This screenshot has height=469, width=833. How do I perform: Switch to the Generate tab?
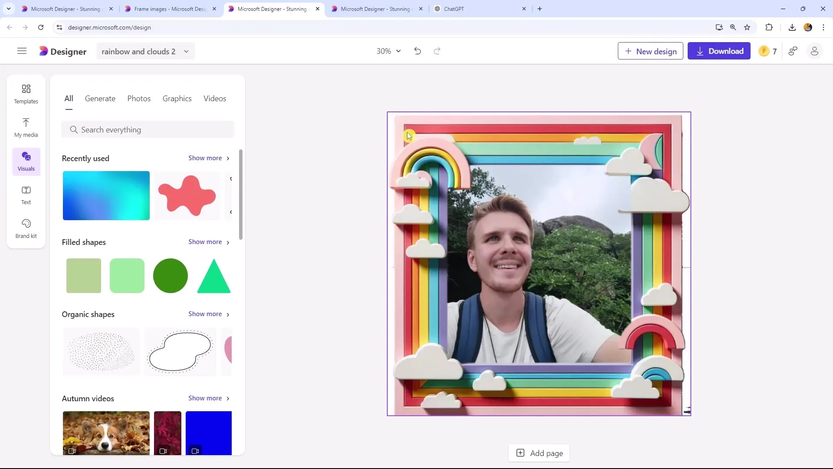[100, 99]
